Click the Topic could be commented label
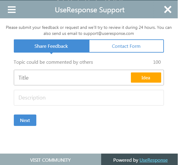This screenshot has height=165, width=178. click(x=53, y=62)
